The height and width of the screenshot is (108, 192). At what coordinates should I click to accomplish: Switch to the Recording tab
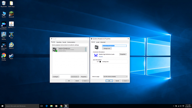coord(59,42)
